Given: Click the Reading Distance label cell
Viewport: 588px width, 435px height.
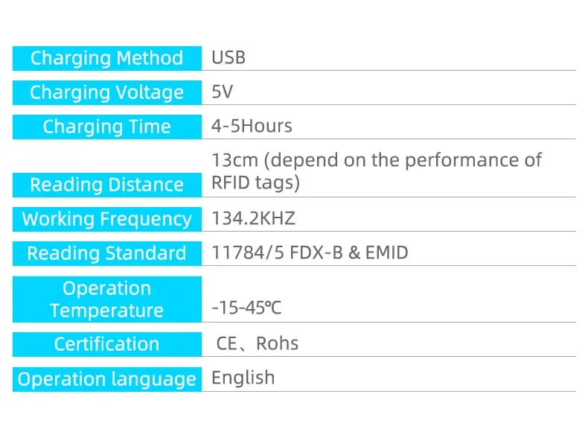Looking at the screenshot, I should tap(106, 185).
